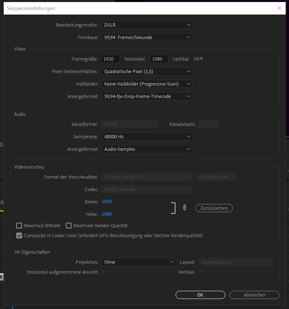Open the Samplerate dropdown 48000 Hz
The image size is (289, 309).
(146, 137)
